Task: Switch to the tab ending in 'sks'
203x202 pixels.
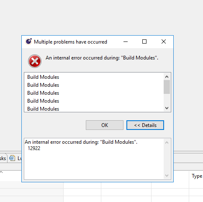Action: [3, 158]
